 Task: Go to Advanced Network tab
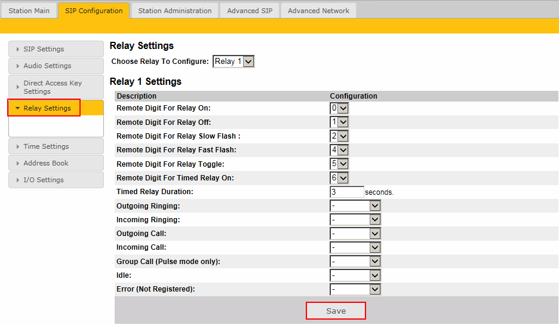coord(318,11)
